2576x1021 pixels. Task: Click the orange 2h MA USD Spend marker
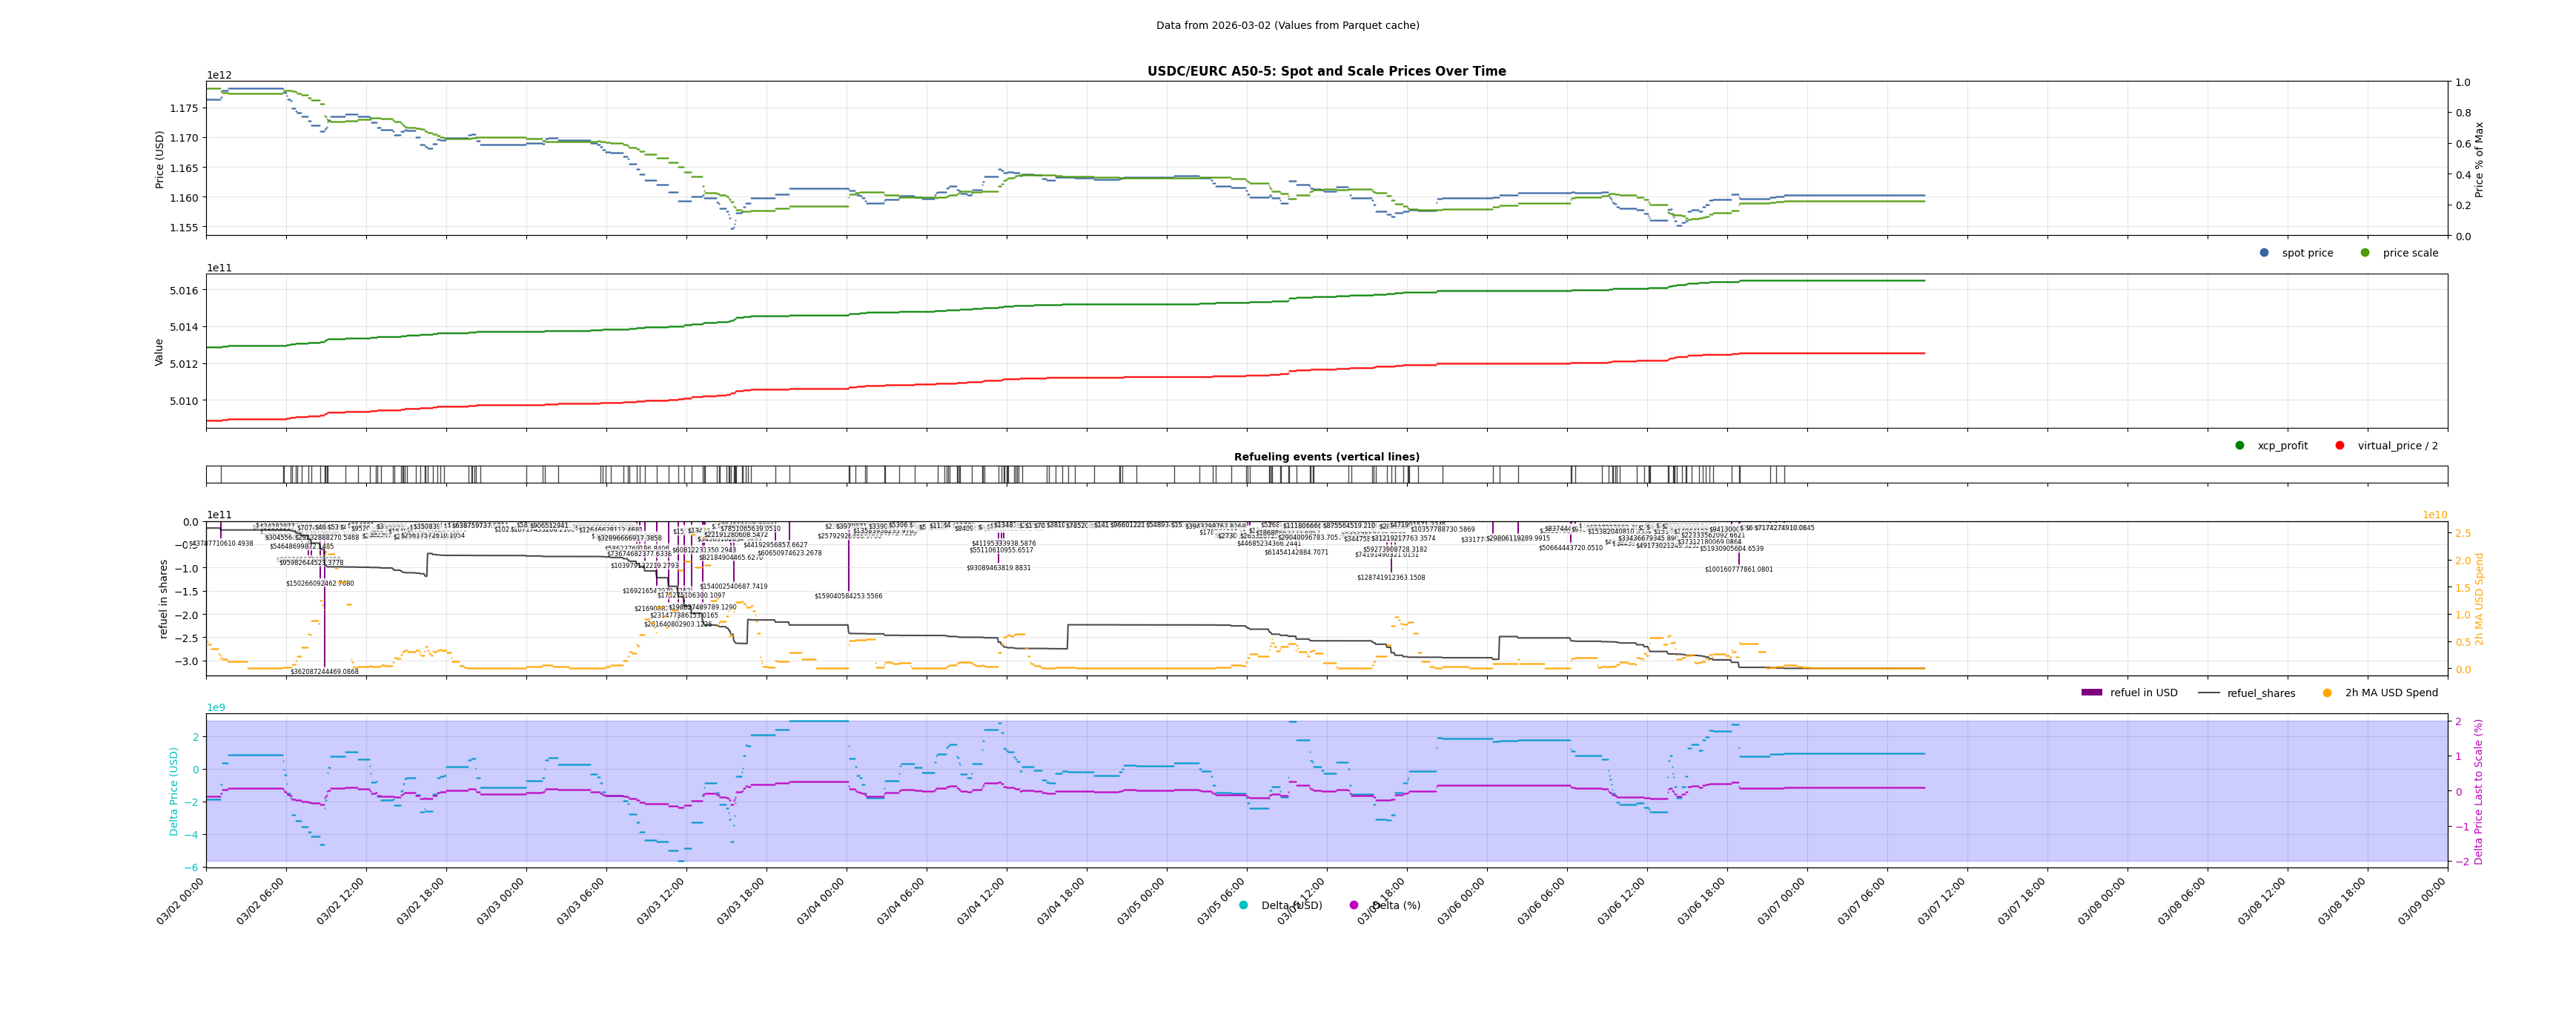[2327, 693]
